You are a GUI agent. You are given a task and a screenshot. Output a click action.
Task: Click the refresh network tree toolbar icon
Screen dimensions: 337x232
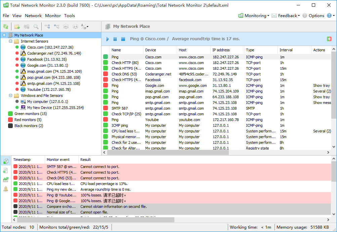click(x=6, y=26)
